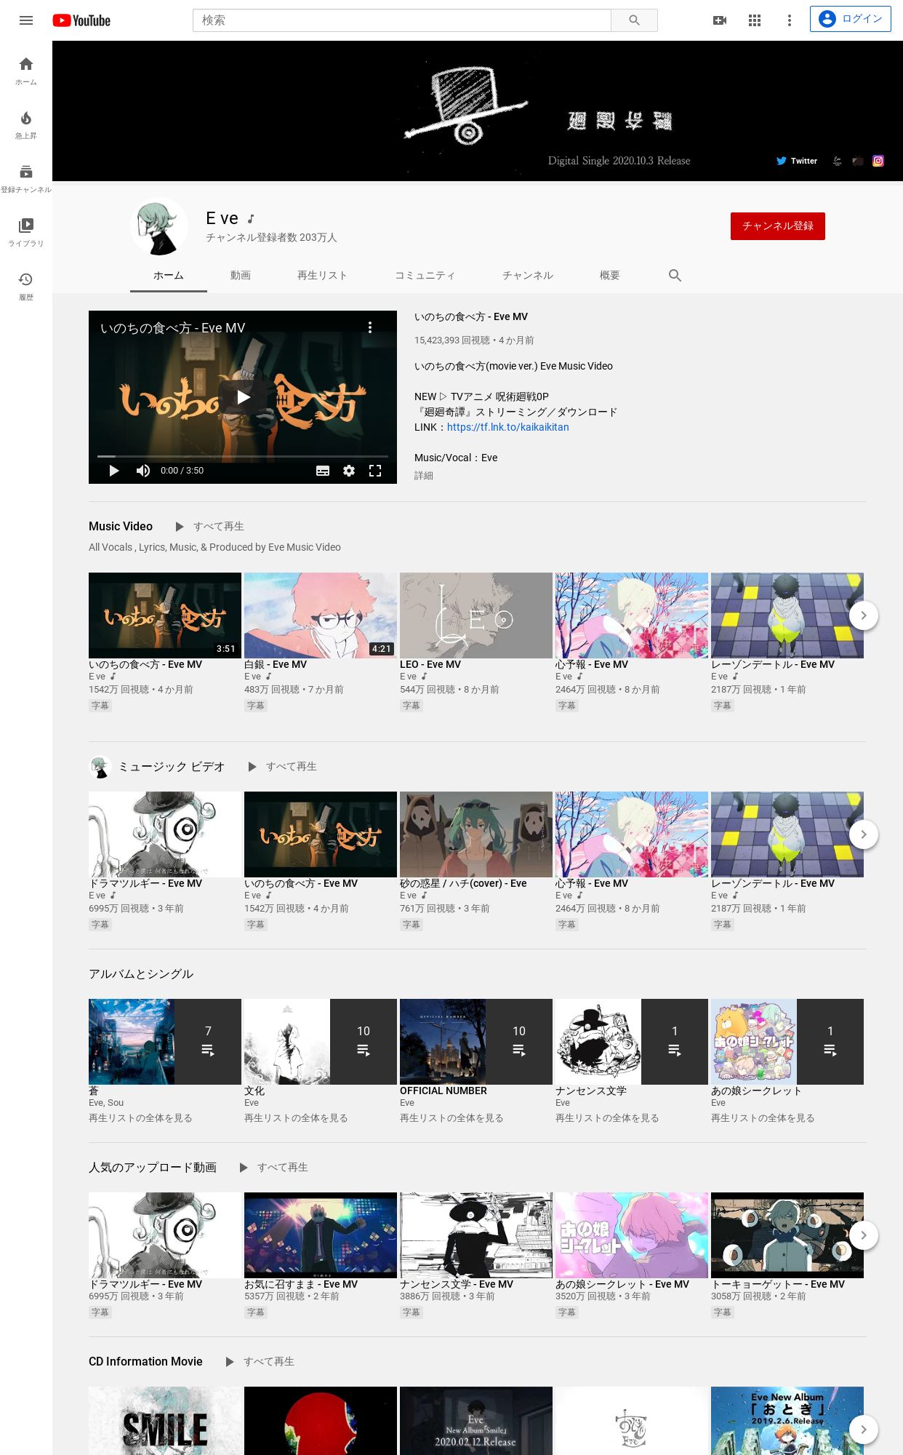Click Eve channel avatar image
903x1455 pixels.
(159, 226)
